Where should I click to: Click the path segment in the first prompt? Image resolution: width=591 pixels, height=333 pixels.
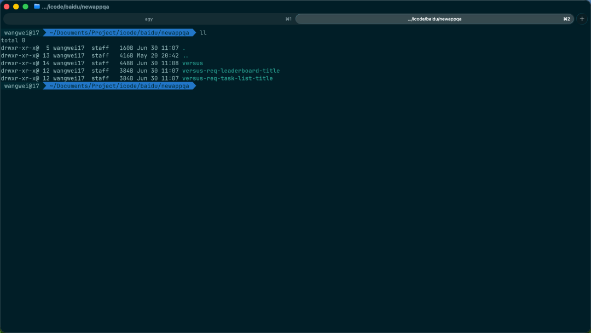click(x=119, y=33)
